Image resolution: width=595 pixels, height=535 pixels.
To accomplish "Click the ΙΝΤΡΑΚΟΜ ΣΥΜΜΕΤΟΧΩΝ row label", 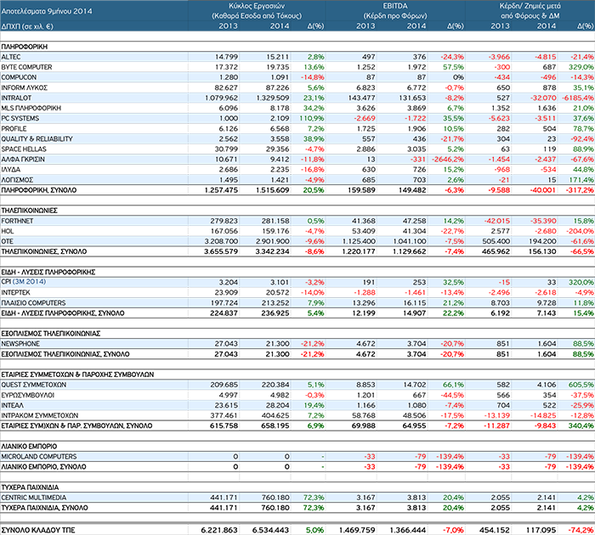I will pyautogui.click(x=40, y=415).
